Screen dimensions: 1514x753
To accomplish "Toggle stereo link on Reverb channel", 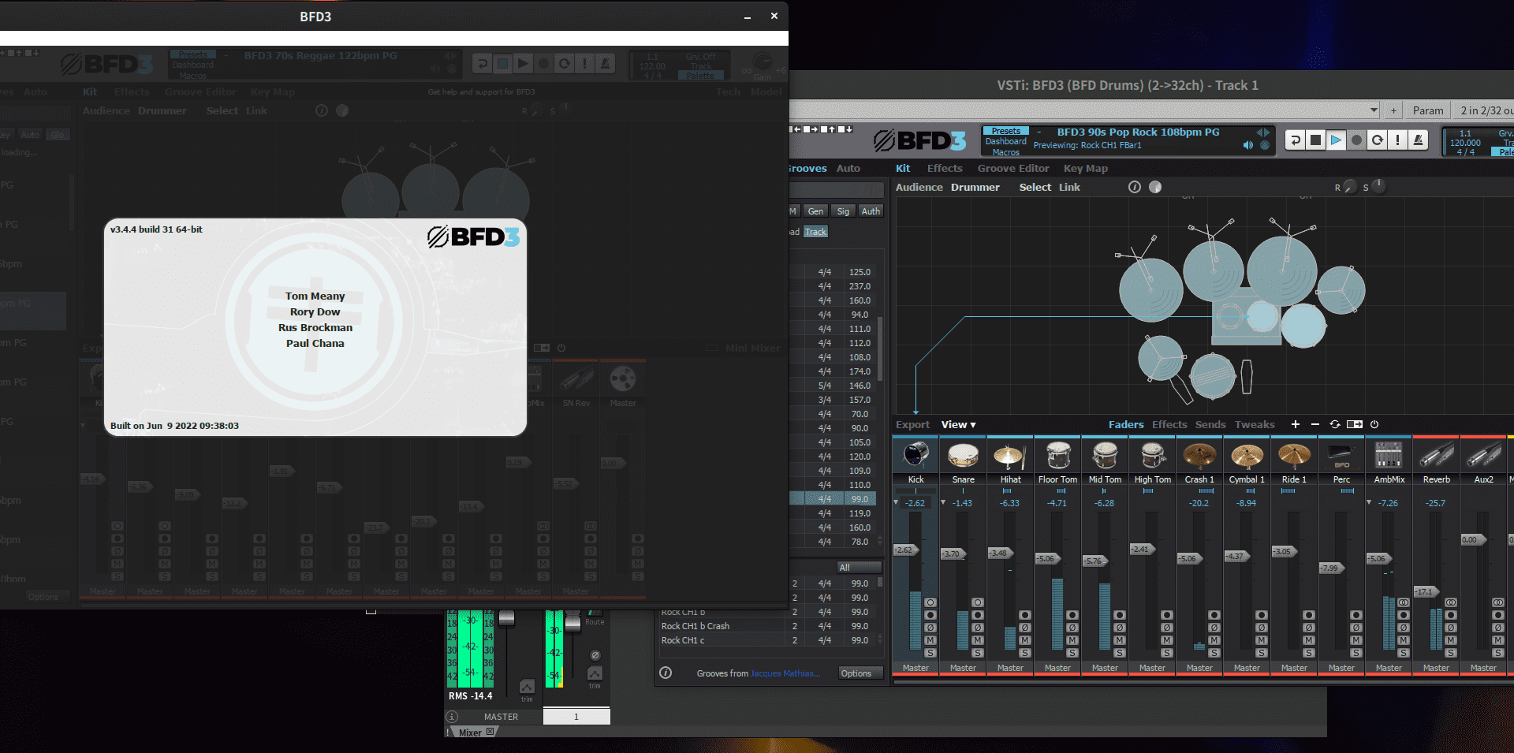I will coord(1451,602).
